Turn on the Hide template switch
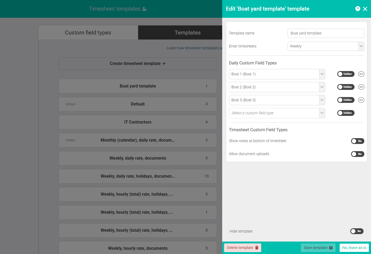The image size is (371, 254). pyautogui.click(x=357, y=231)
